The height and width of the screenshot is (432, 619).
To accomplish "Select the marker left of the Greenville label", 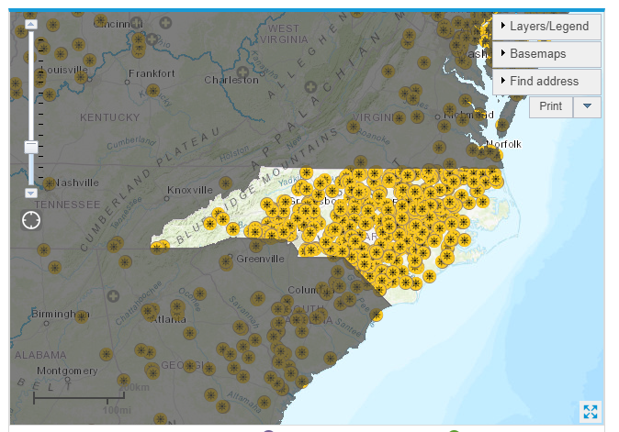I will pyautogui.click(x=225, y=261).
